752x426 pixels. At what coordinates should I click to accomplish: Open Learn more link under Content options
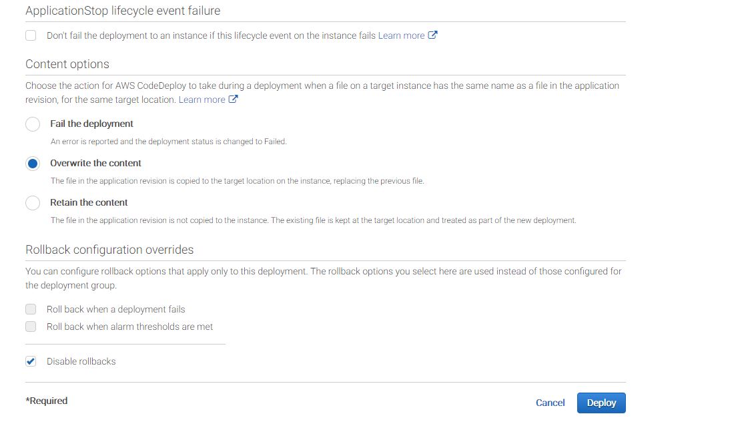point(202,99)
